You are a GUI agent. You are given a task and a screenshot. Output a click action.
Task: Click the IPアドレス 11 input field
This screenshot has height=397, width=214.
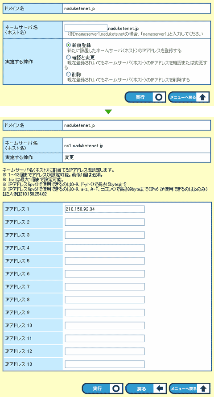point(105,338)
